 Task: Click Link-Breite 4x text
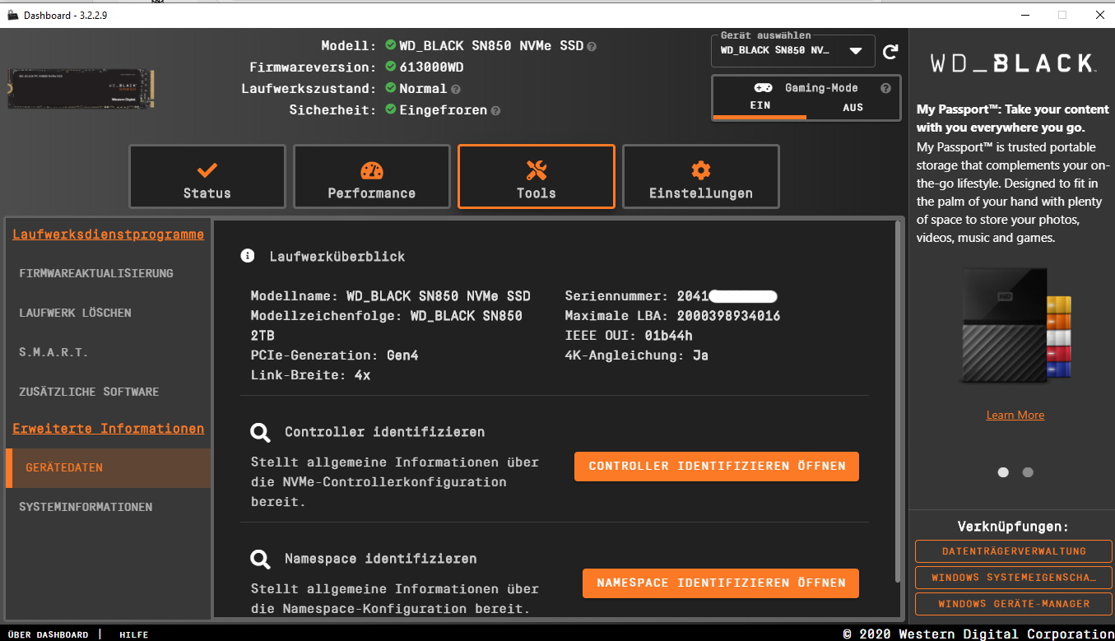[x=310, y=375]
